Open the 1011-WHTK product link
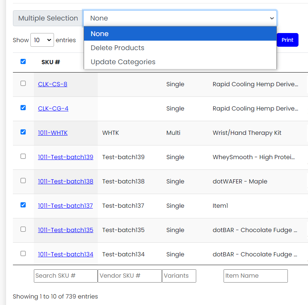308x305 pixels. click(x=53, y=133)
